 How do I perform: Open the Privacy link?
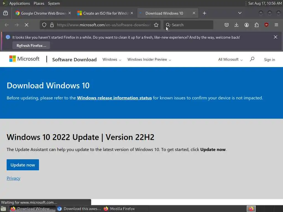click(x=13, y=178)
